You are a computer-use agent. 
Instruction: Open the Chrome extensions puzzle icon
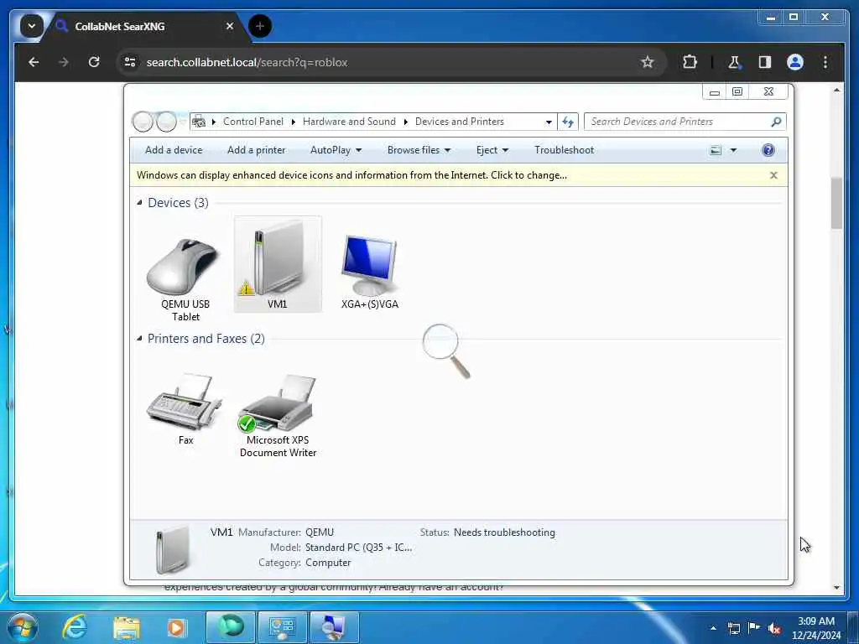coord(690,62)
